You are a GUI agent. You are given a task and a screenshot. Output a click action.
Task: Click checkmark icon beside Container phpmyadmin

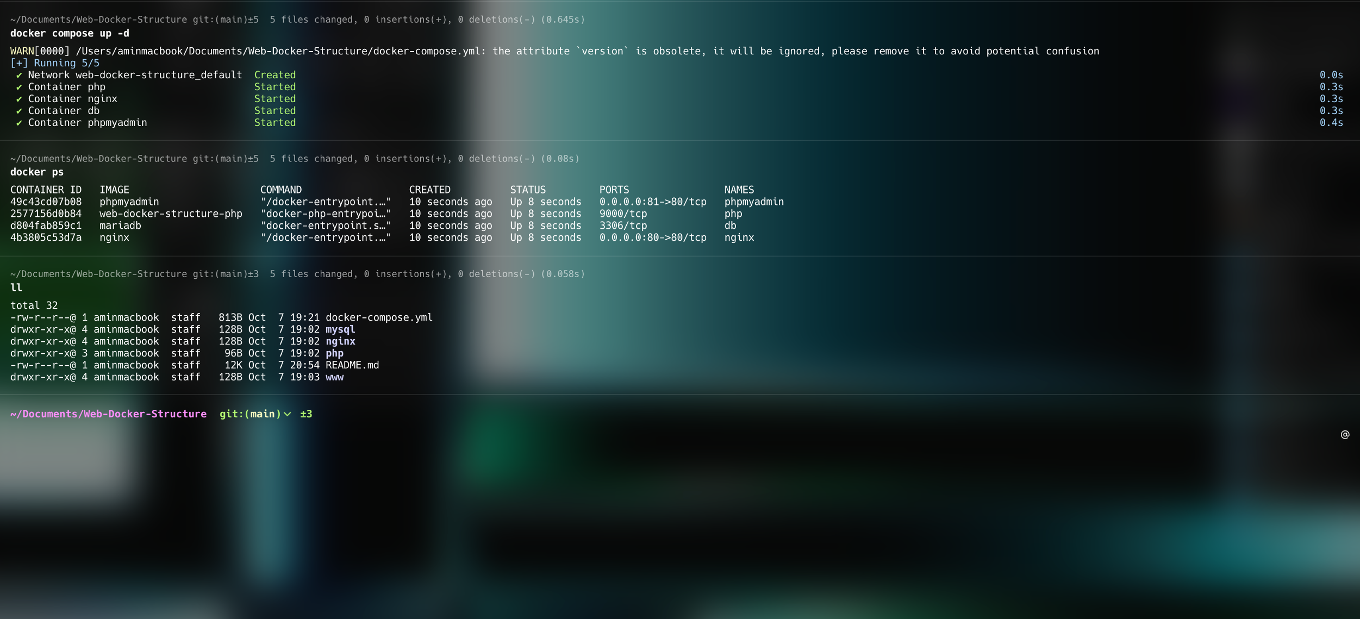[19, 123]
